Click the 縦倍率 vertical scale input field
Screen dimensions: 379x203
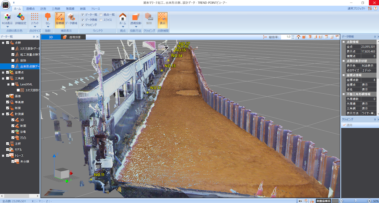pos(285,37)
